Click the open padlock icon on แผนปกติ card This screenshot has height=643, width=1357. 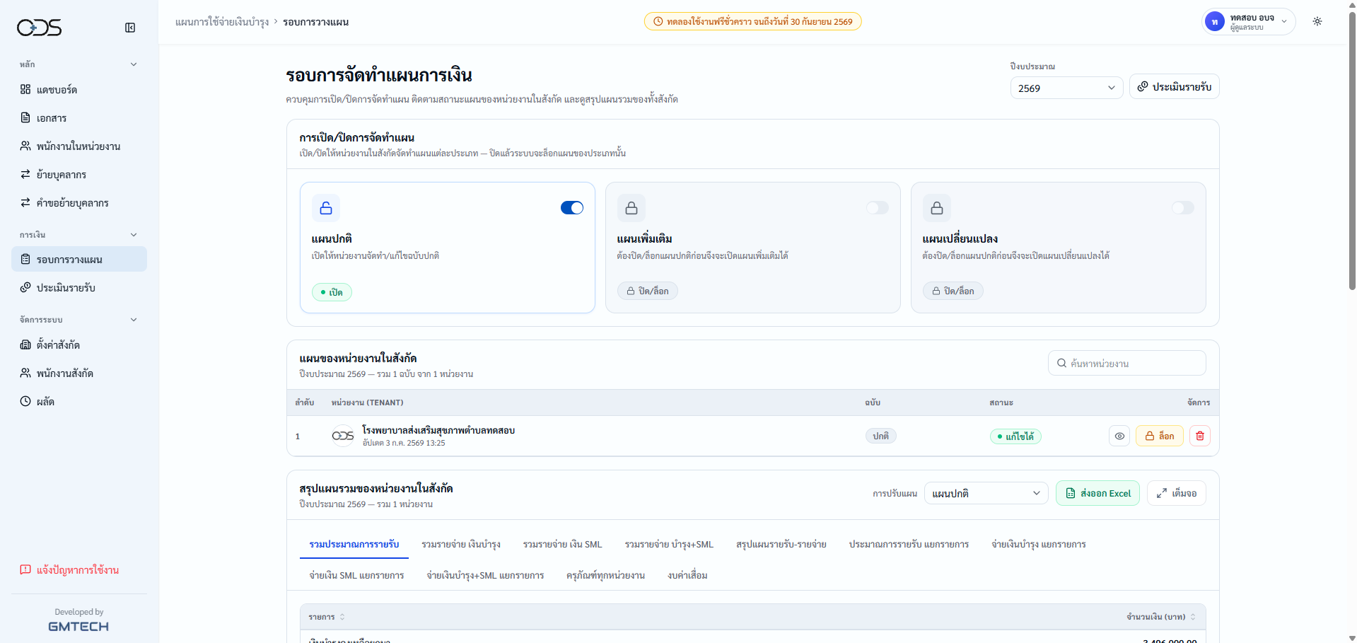click(326, 208)
